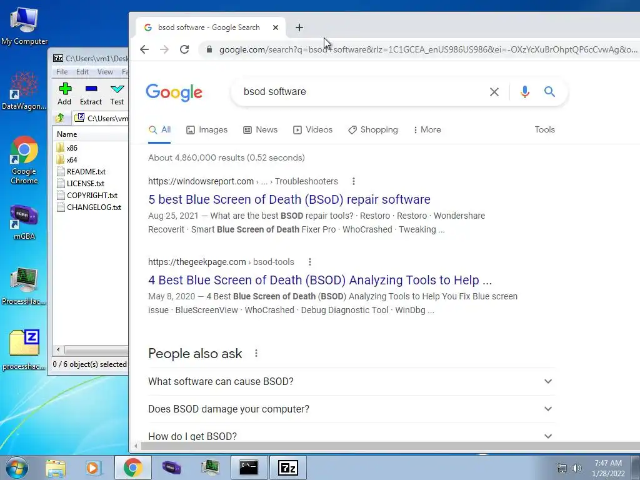The width and height of the screenshot is (640, 480).
Task: Select CHANGELOG.txt in 7-Zip
Action: (x=94, y=207)
